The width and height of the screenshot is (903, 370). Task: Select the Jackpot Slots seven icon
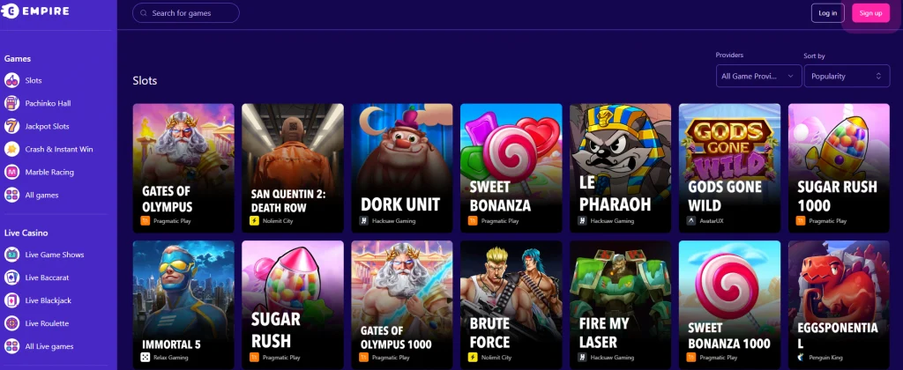pyautogui.click(x=11, y=126)
